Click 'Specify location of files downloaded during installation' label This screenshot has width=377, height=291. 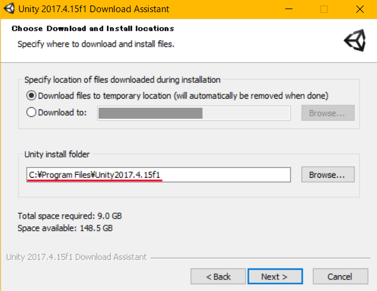(x=122, y=80)
